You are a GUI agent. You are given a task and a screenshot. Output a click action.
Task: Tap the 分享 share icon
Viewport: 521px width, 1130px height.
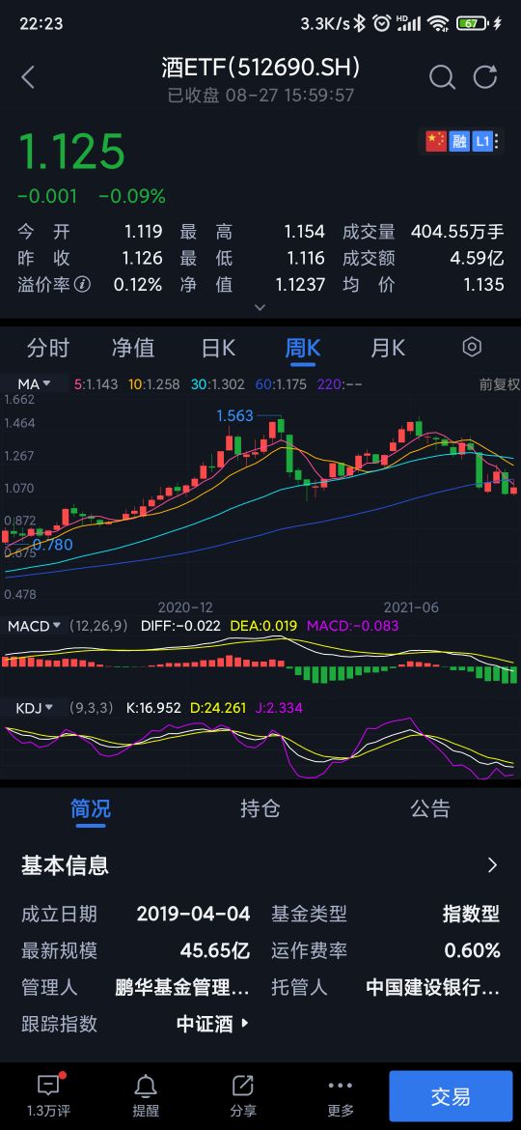pyautogui.click(x=243, y=1086)
